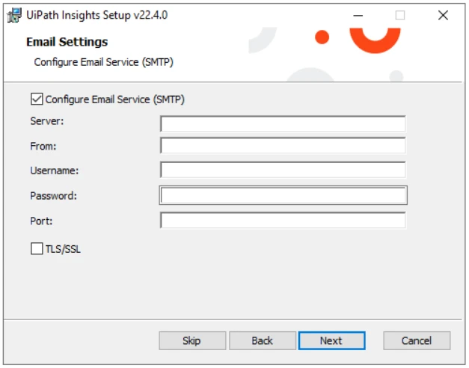Close the UiPath Insights Setup window

443,15
